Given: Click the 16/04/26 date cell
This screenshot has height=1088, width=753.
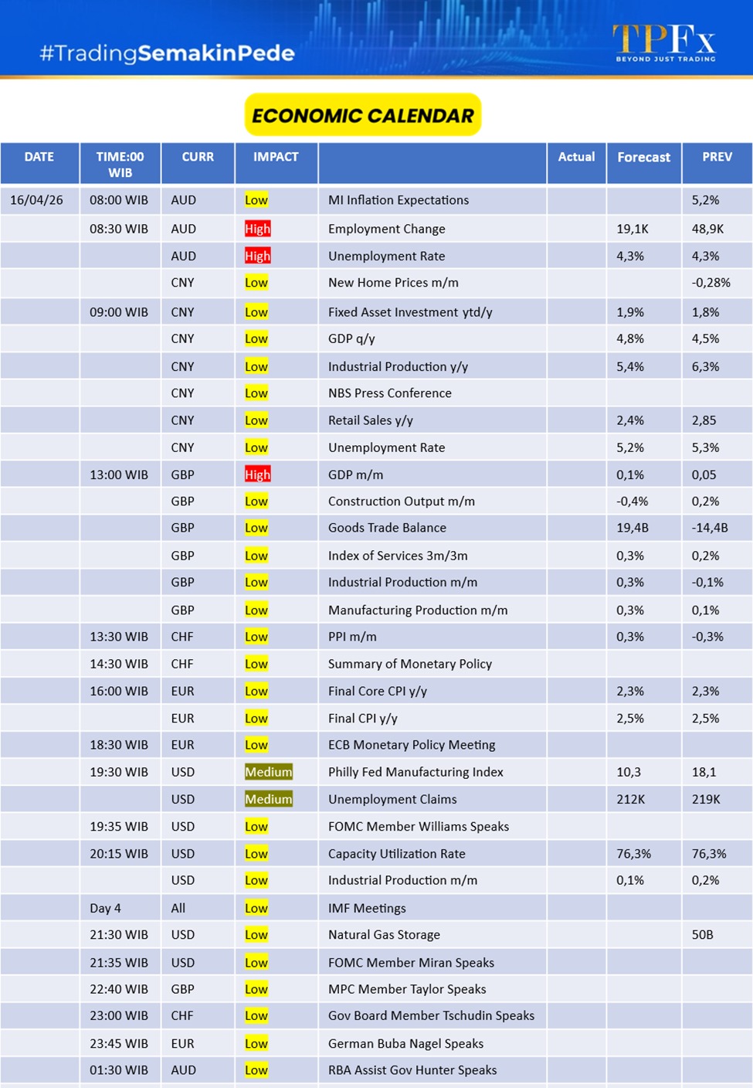Looking at the screenshot, I should 36,200.
